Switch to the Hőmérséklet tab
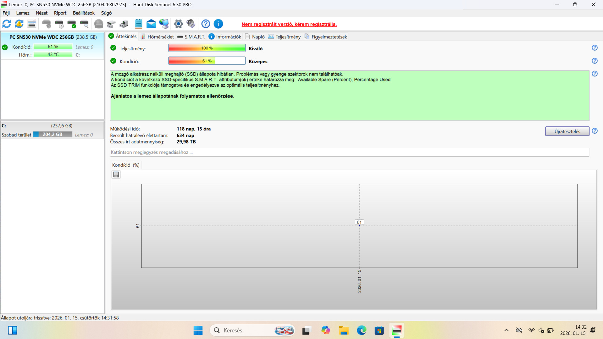Viewport: 603px width, 339px height. pos(157,37)
